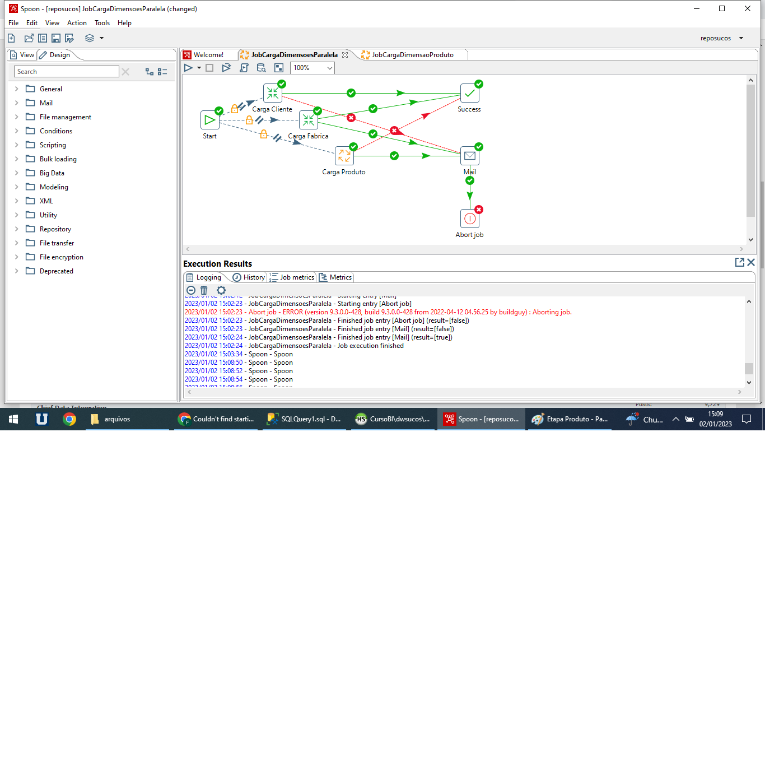Clear the log with the trash icon

pos(204,290)
